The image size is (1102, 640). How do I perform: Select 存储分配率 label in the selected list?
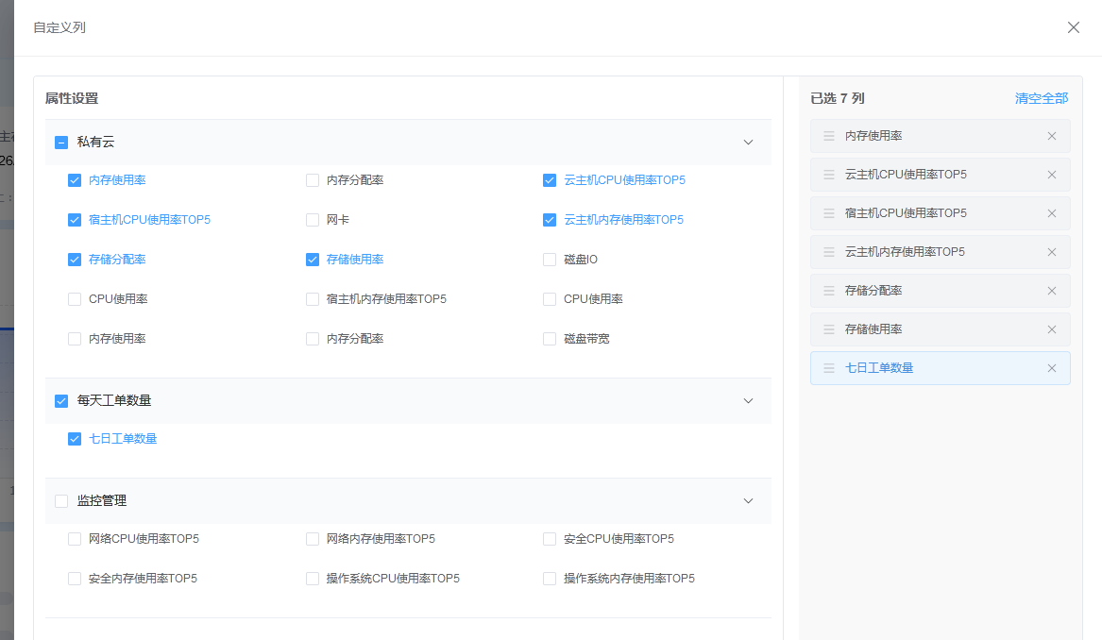coord(873,291)
